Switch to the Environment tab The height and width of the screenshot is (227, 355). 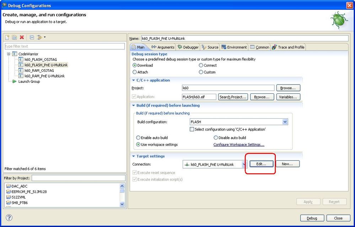[x=234, y=47]
